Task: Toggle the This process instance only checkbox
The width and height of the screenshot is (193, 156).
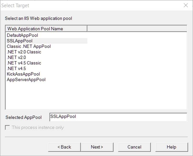Action: point(8,128)
